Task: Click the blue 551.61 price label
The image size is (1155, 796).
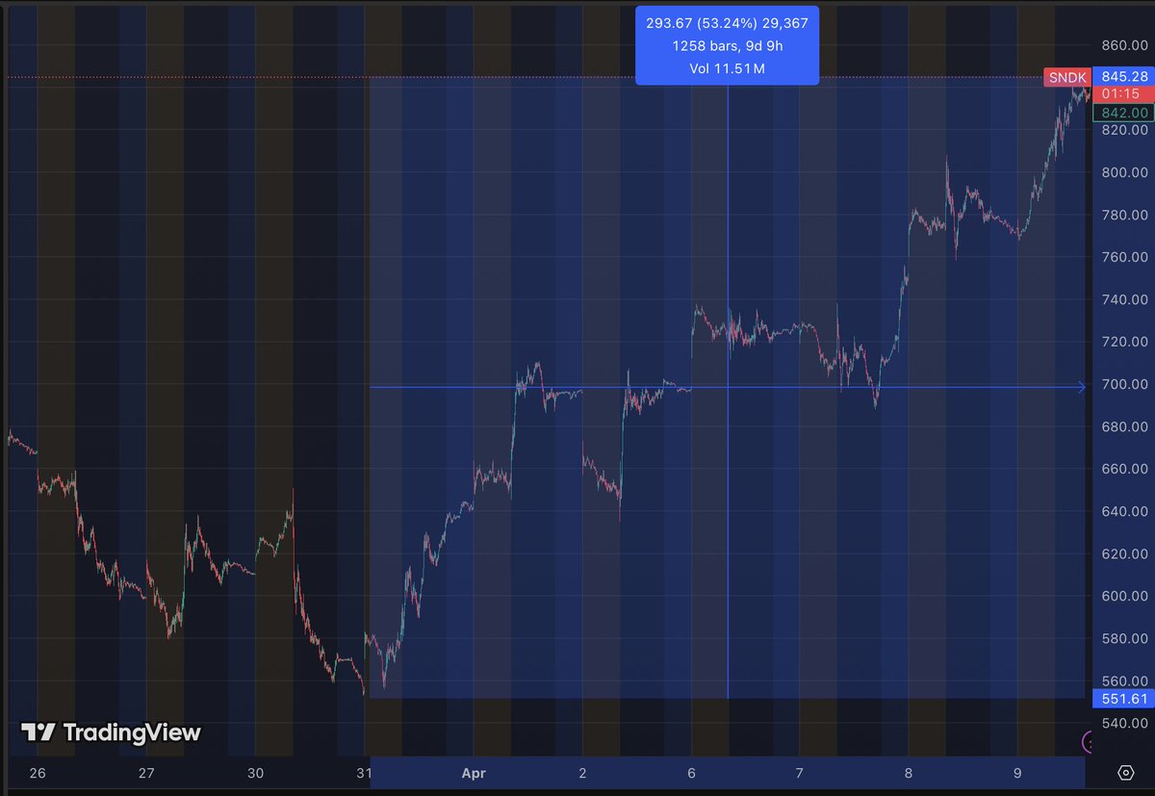Action: coord(1122,699)
